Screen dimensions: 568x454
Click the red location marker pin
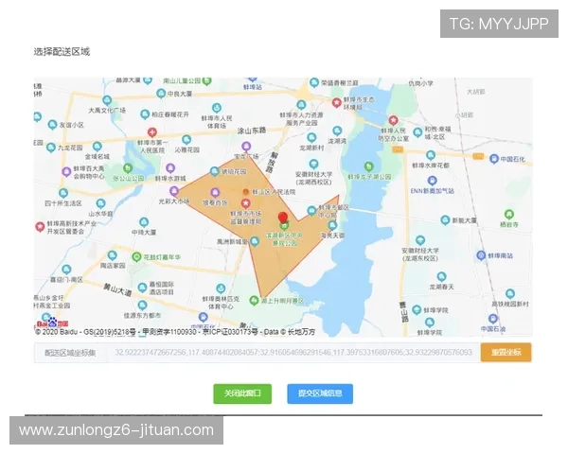point(283,218)
